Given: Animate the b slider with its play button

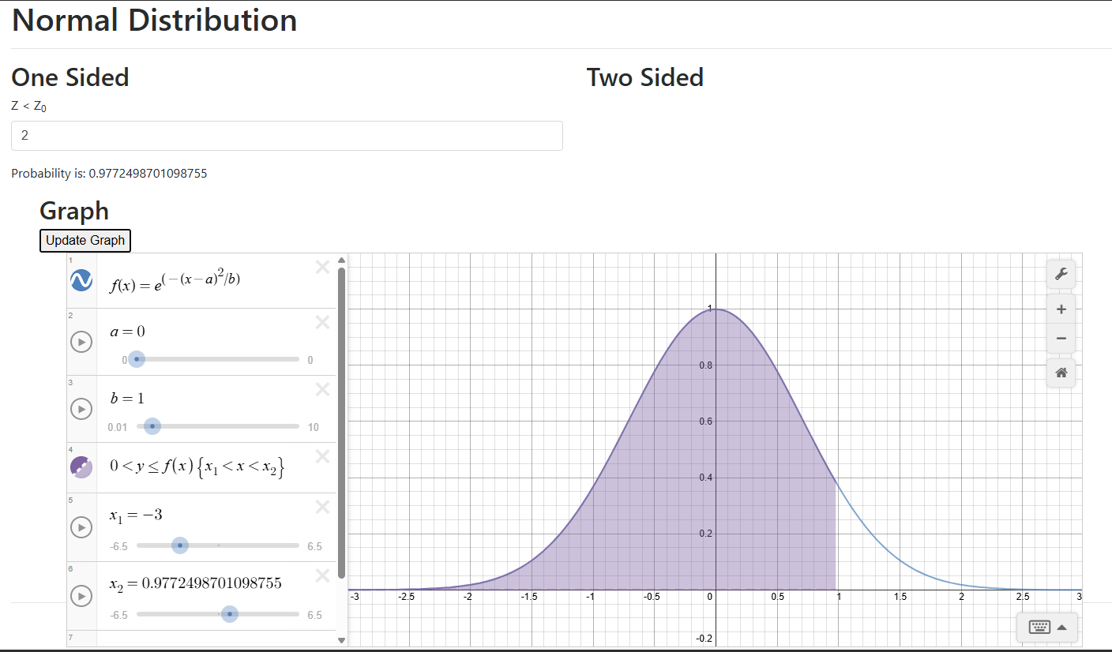Looking at the screenshot, I should (81, 409).
